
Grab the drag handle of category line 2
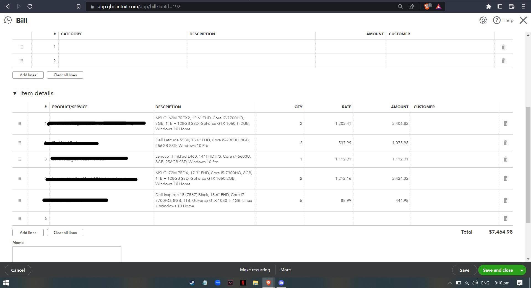[21, 61]
